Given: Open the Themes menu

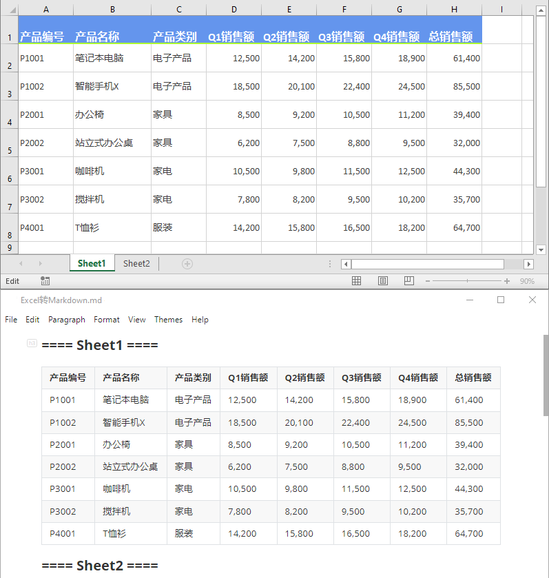Looking at the screenshot, I should pos(168,320).
